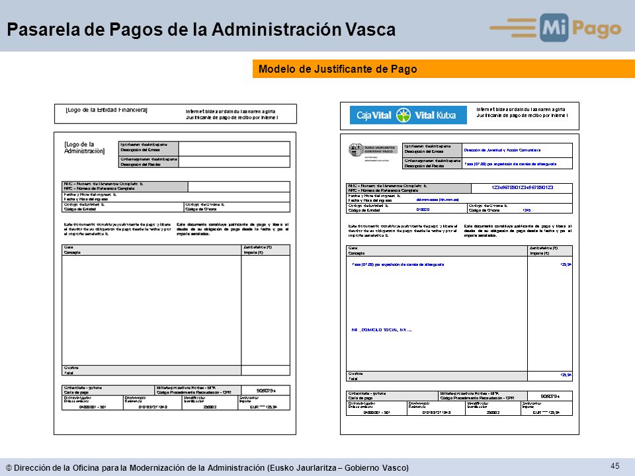Viewport: 635px width, 476px height.
Task: Click the NRC reference number 1234567890 field
Action: point(522,188)
